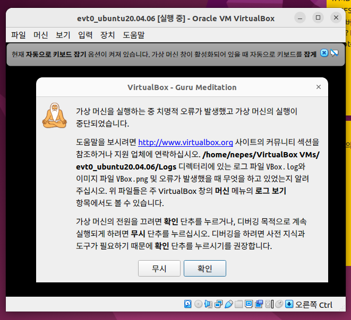Click the mouse integration status icon
351x320 pixels.
tap(279, 304)
